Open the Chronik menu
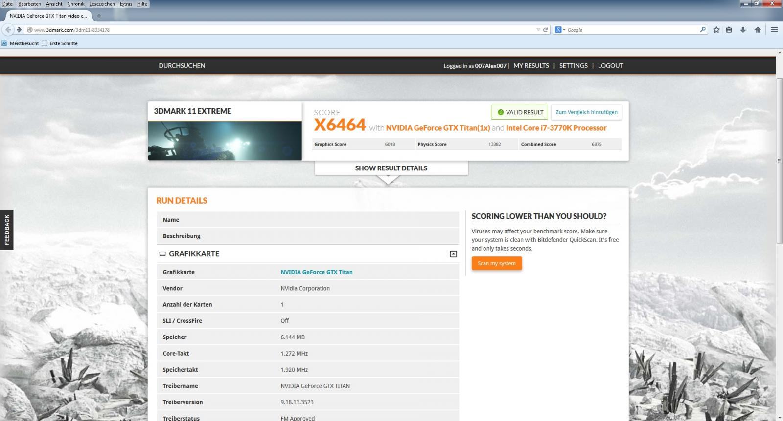 76,4
